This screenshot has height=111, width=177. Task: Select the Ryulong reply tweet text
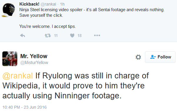click(76, 86)
